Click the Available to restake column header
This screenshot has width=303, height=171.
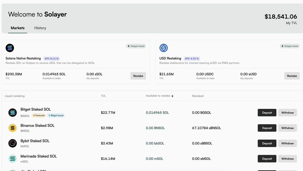click(x=158, y=96)
